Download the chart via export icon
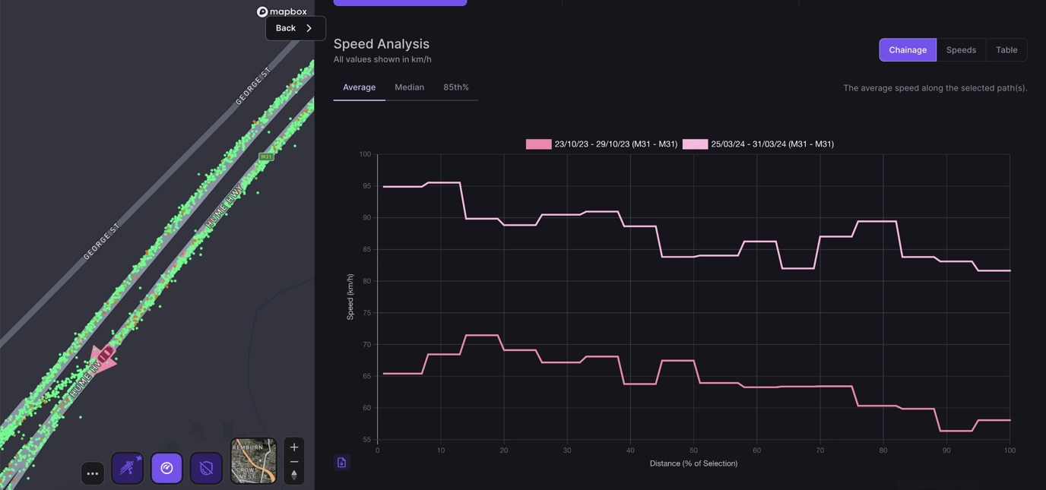1046x490 pixels. click(342, 463)
